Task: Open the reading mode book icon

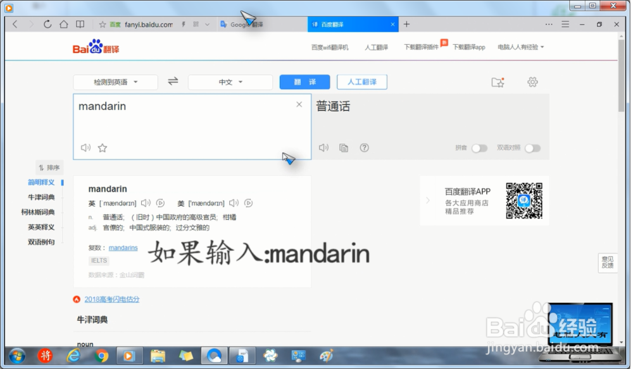Action: click(80, 24)
